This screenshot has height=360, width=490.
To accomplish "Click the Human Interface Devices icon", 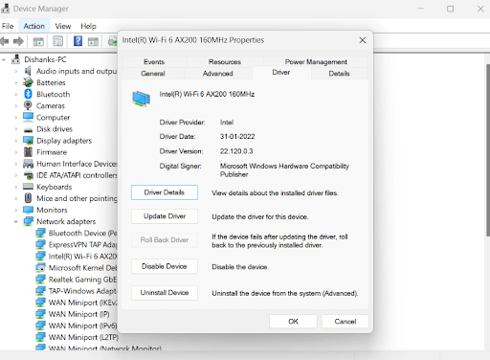I will coord(28,164).
